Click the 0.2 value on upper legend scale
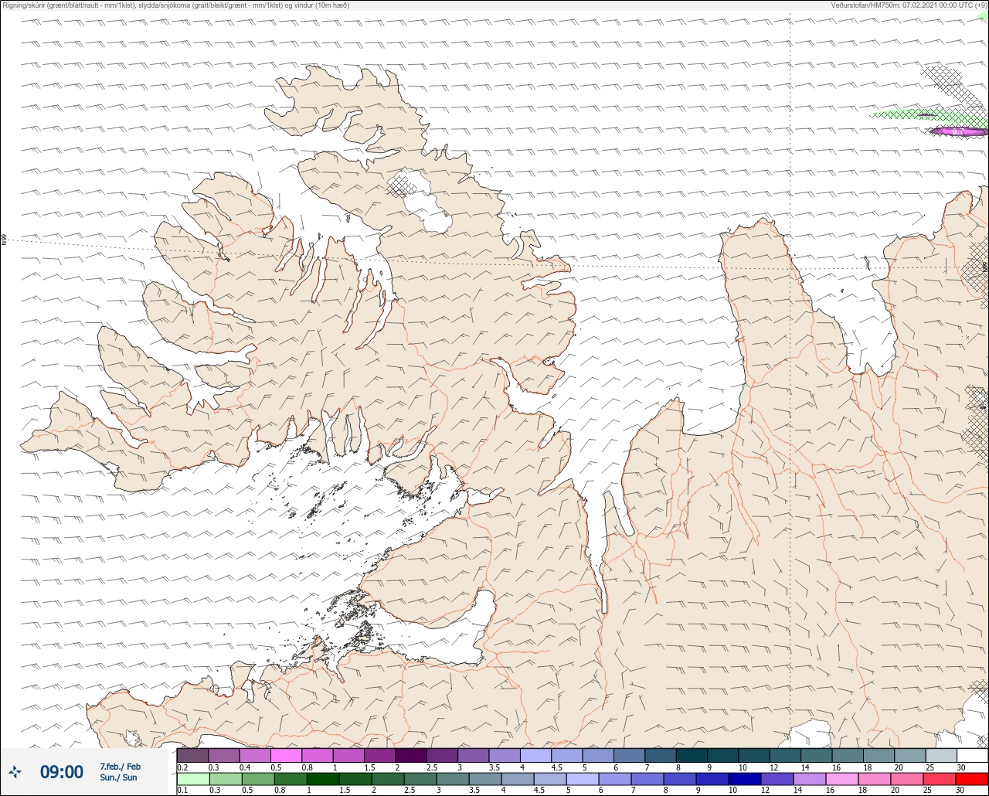The height and width of the screenshot is (796, 989). [x=182, y=767]
